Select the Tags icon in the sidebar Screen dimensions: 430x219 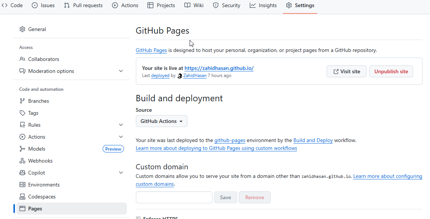pyautogui.click(x=22, y=113)
